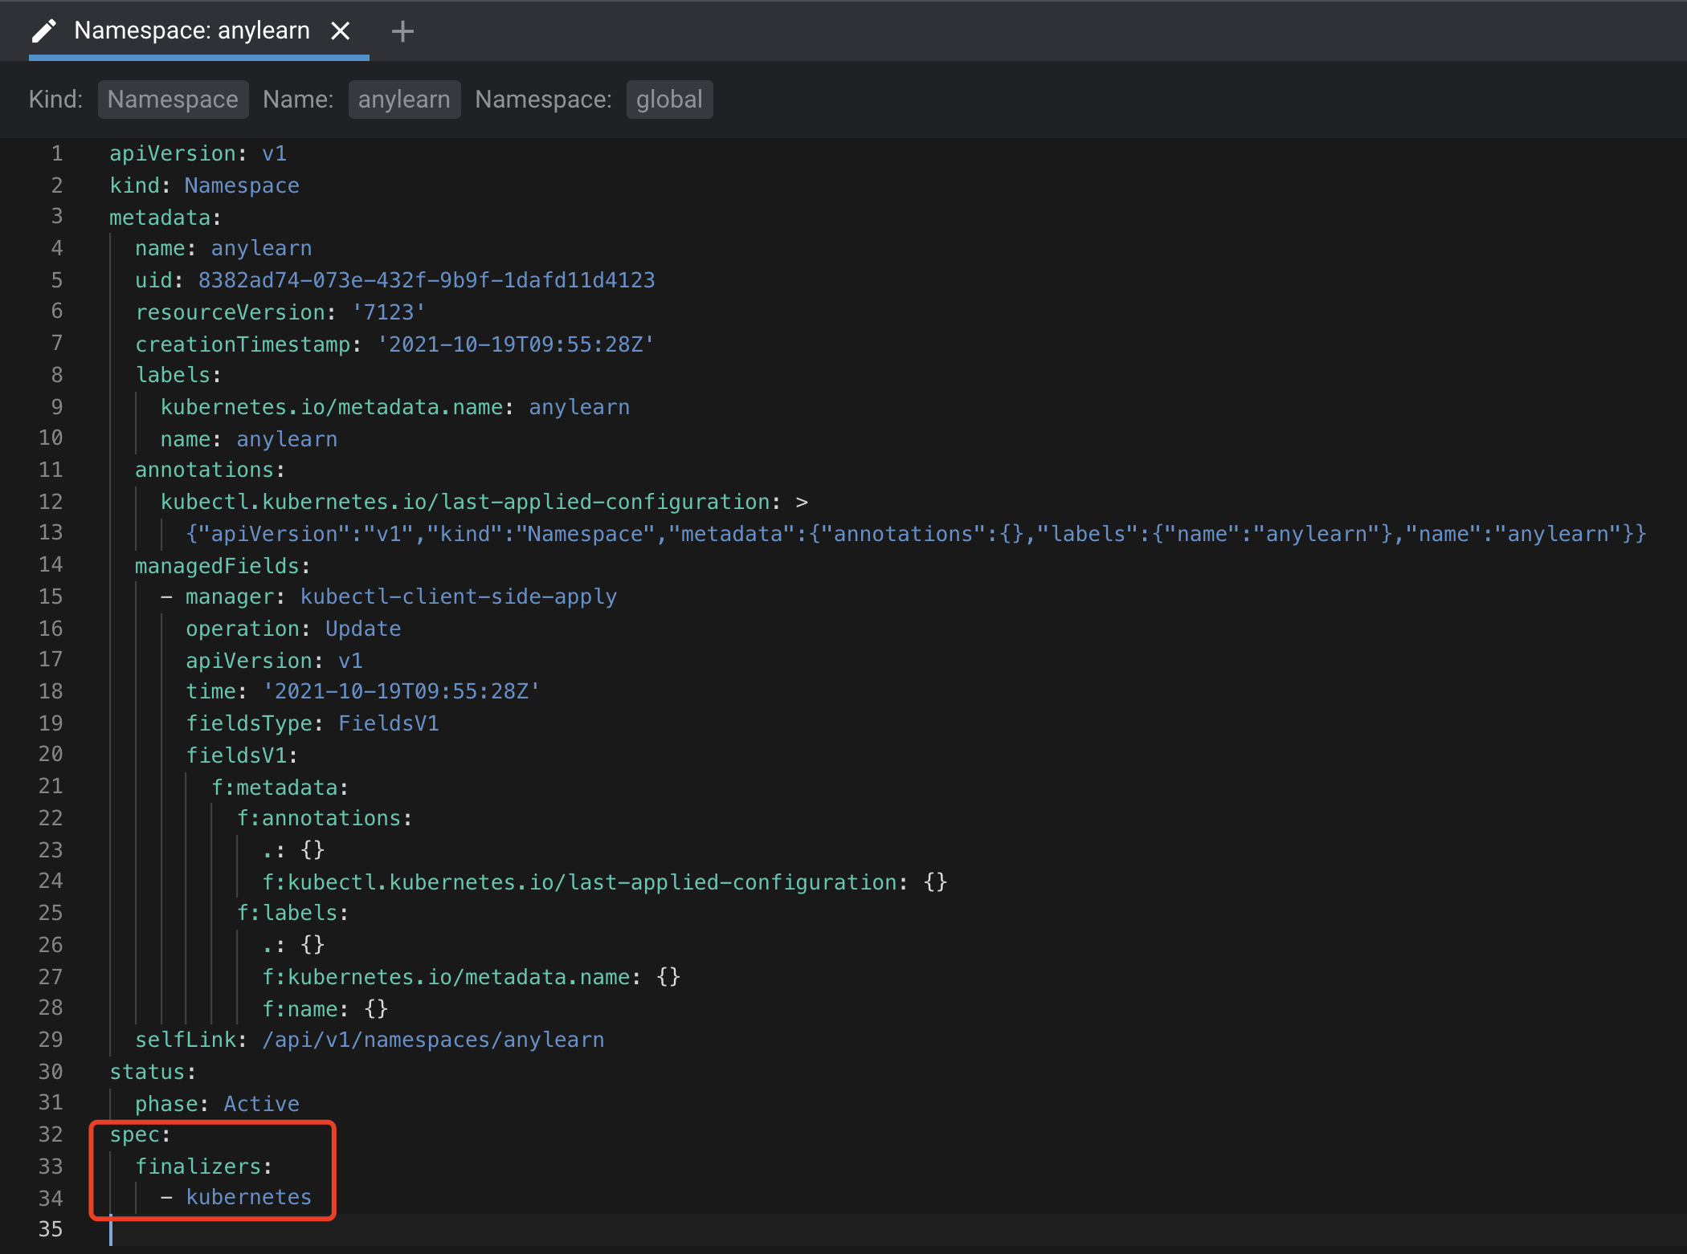Click the uid value 8382ad74-073e-432f
Viewport: 1687px width, 1254px height.
pyautogui.click(x=426, y=280)
